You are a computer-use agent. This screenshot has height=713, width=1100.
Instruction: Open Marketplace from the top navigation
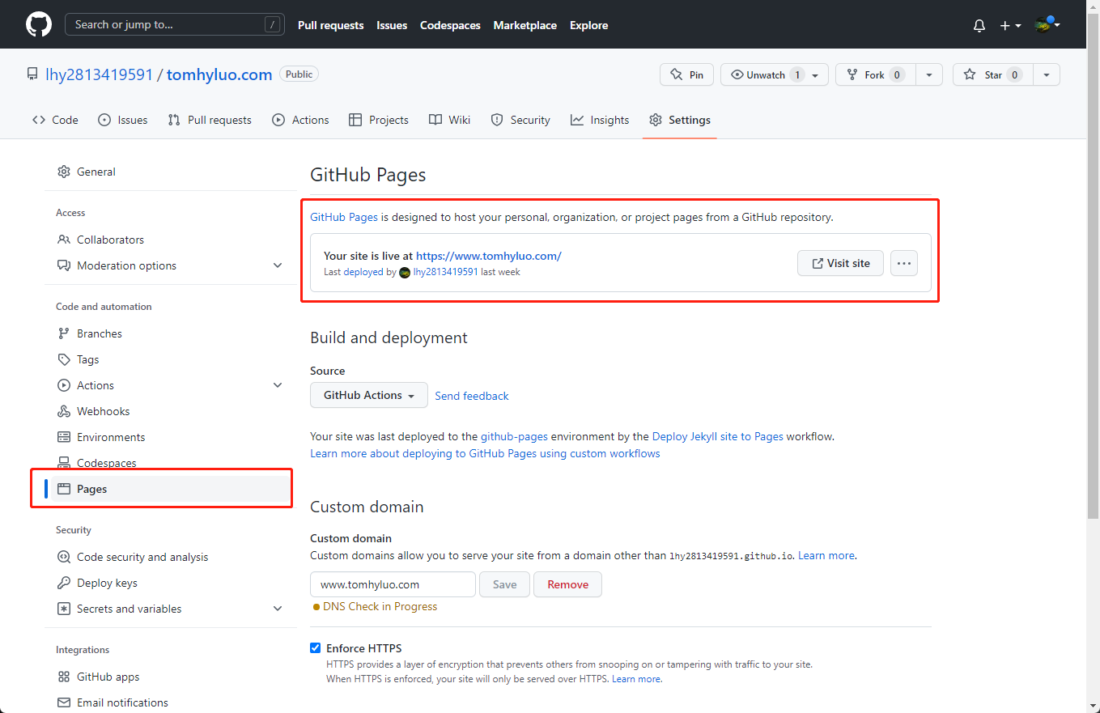pyautogui.click(x=525, y=25)
